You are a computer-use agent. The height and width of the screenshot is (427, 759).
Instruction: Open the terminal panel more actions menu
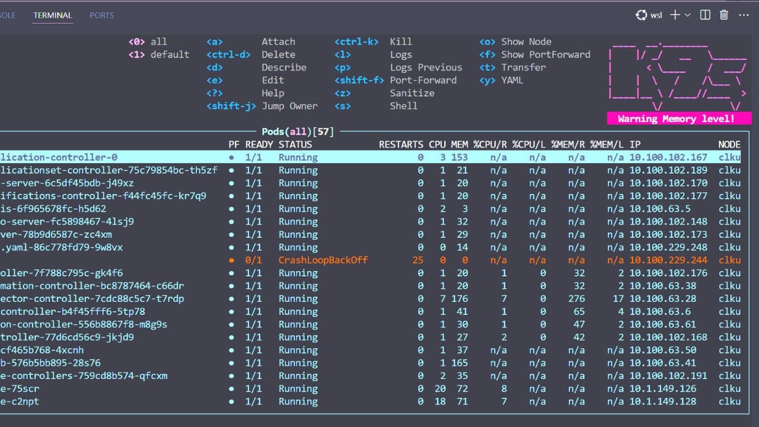744,15
